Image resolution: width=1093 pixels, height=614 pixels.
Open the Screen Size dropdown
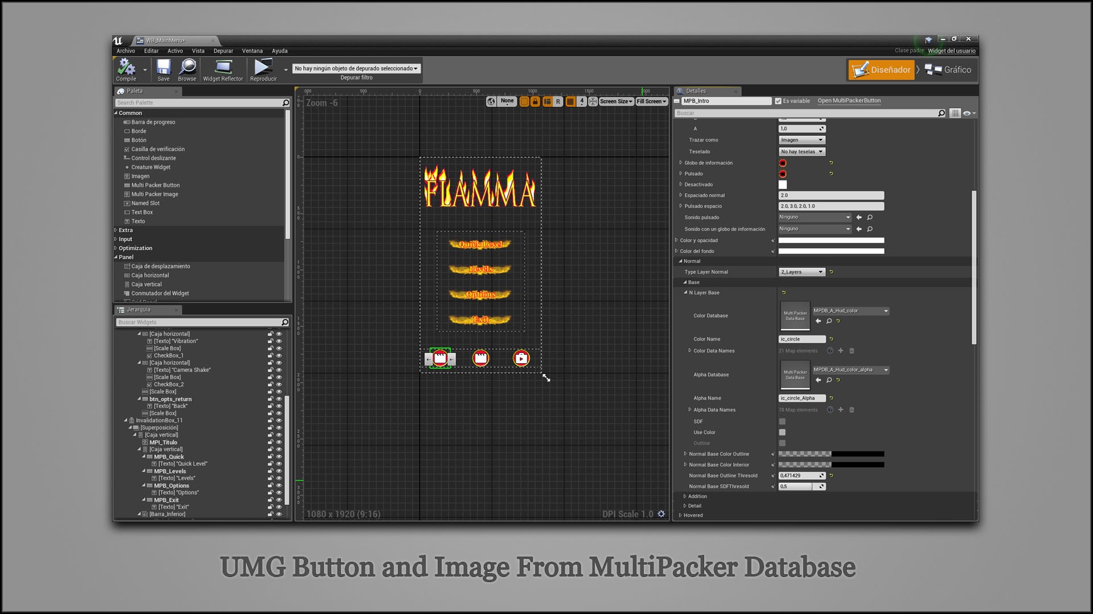[616, 101]
